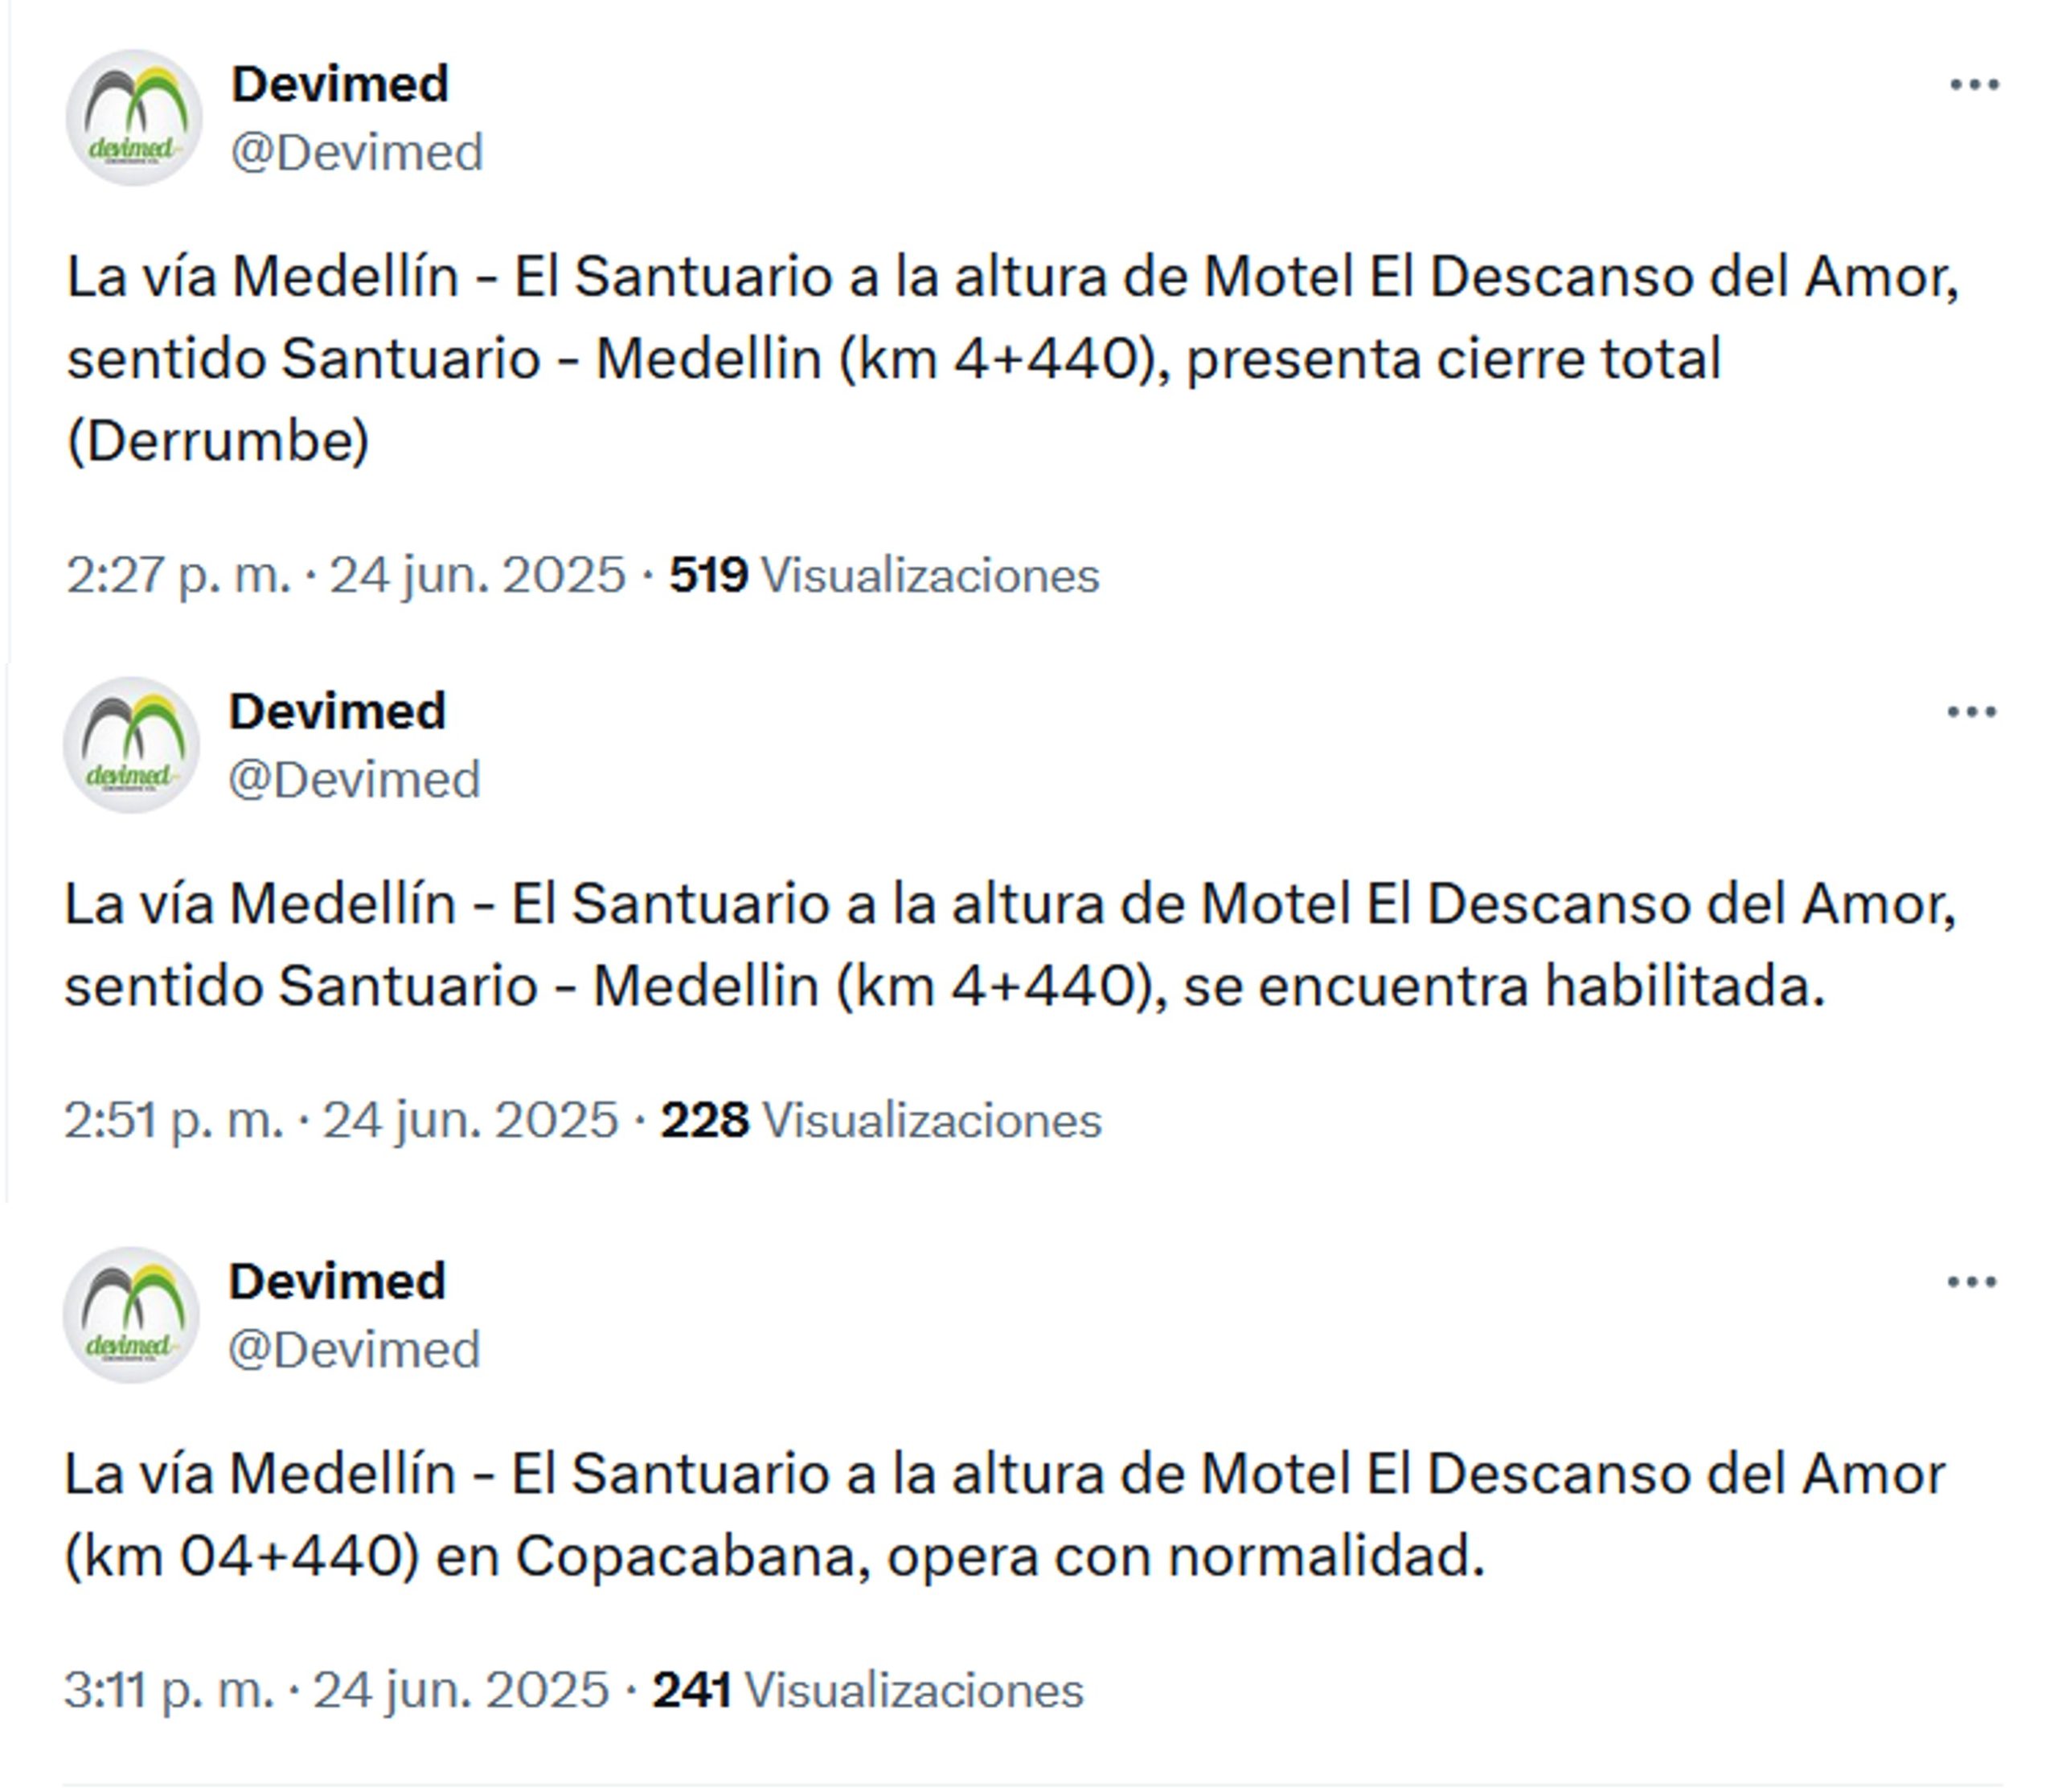Open Devimed display name on the 'opera con normalidad' tweet
The image size is (2058, 1792).
click(x=337, y=1281)
